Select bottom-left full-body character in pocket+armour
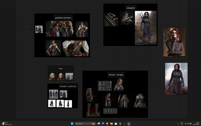This screenshot has height=126, width=201. click(53, 48)
